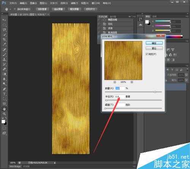Toggle quick mask mode icon in toolbox

pyautogui.click(x=4, y=128)
